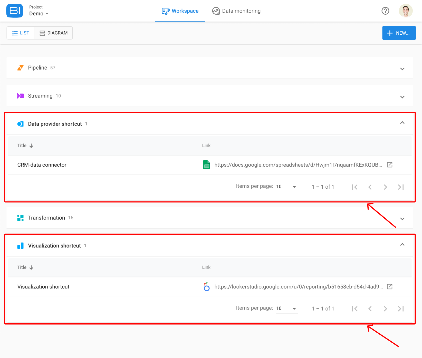Collapse the Visualization shortcut section
Viewport: 422px width, 358px height.
402,245
